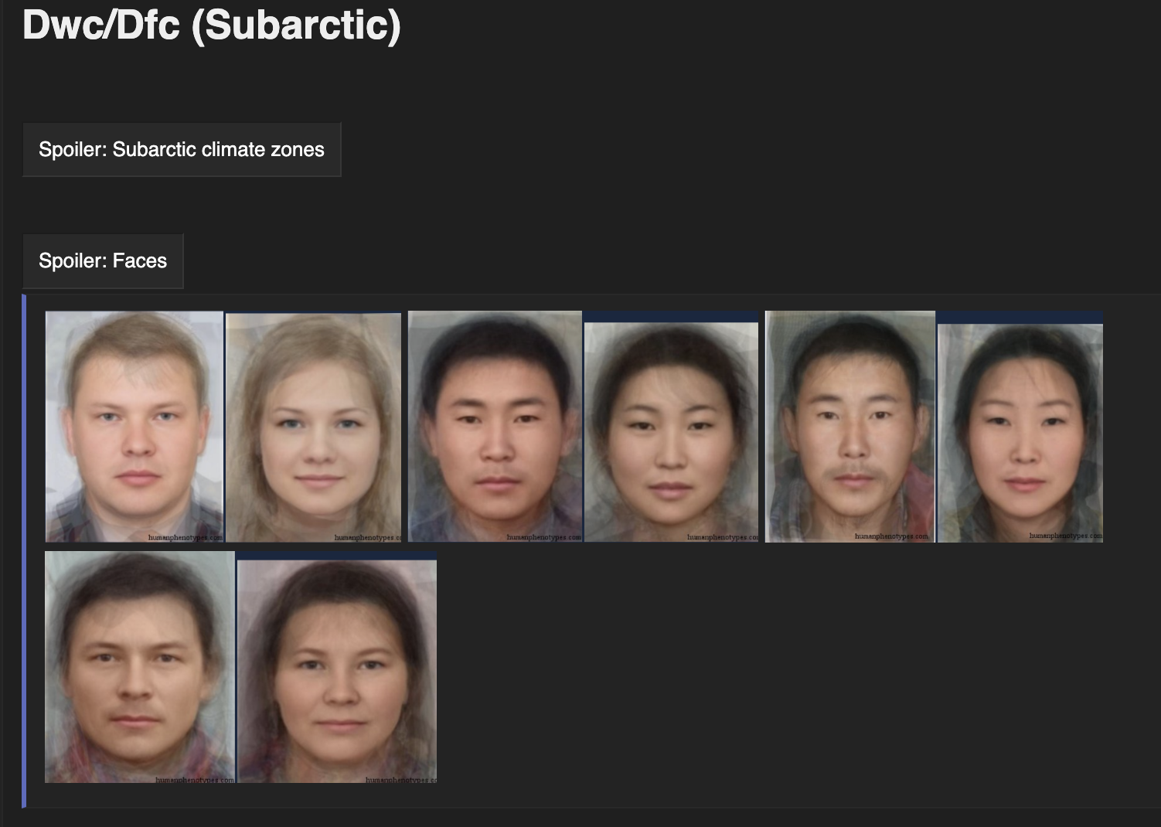Screen dimensions: 1161x827
Task: Click the navy blue strip above rightmost woman image
Action: pyautogui.click(x=1020, y=318)
